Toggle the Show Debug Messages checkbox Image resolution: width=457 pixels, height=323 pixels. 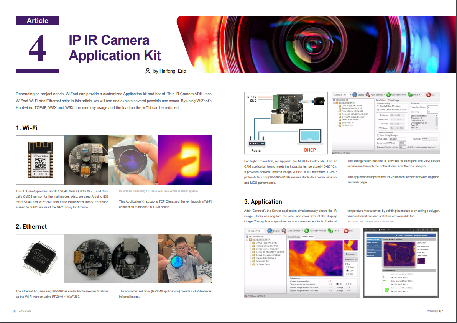pos(378,135)
